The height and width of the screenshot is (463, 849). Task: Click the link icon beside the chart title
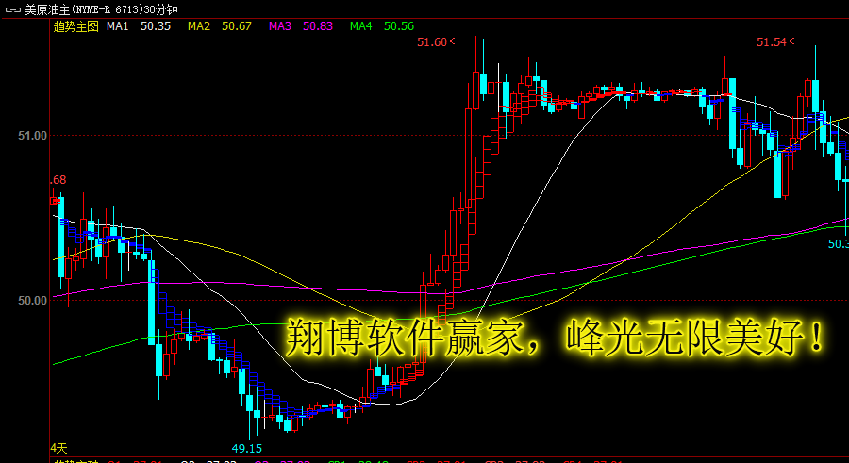[x=13, y=9]
